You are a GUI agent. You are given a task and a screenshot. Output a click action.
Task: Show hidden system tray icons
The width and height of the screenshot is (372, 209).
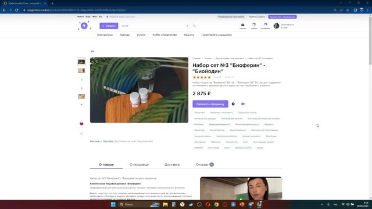[x=322, y=204]
